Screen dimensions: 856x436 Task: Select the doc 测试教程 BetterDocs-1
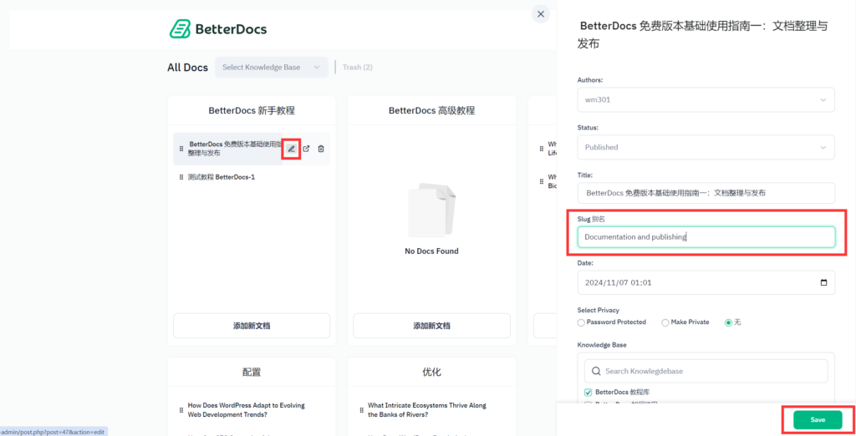pos(221,177)
